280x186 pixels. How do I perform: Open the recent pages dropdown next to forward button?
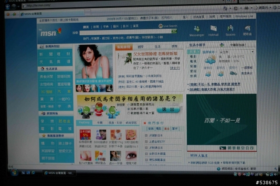[18, 7]
